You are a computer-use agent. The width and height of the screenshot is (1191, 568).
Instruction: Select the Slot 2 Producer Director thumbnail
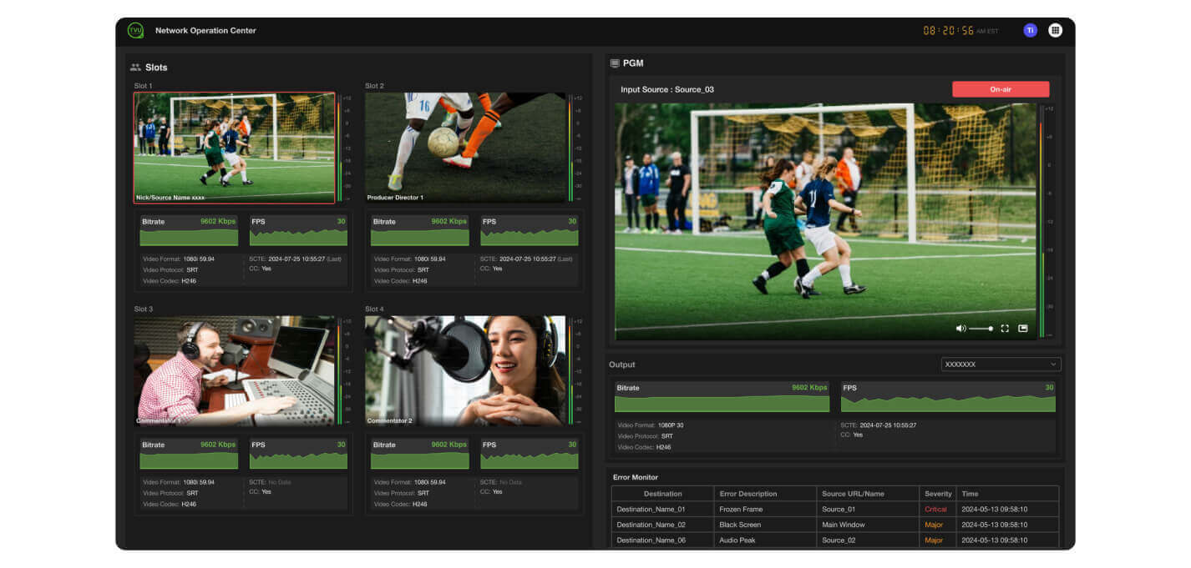point(465,148)
